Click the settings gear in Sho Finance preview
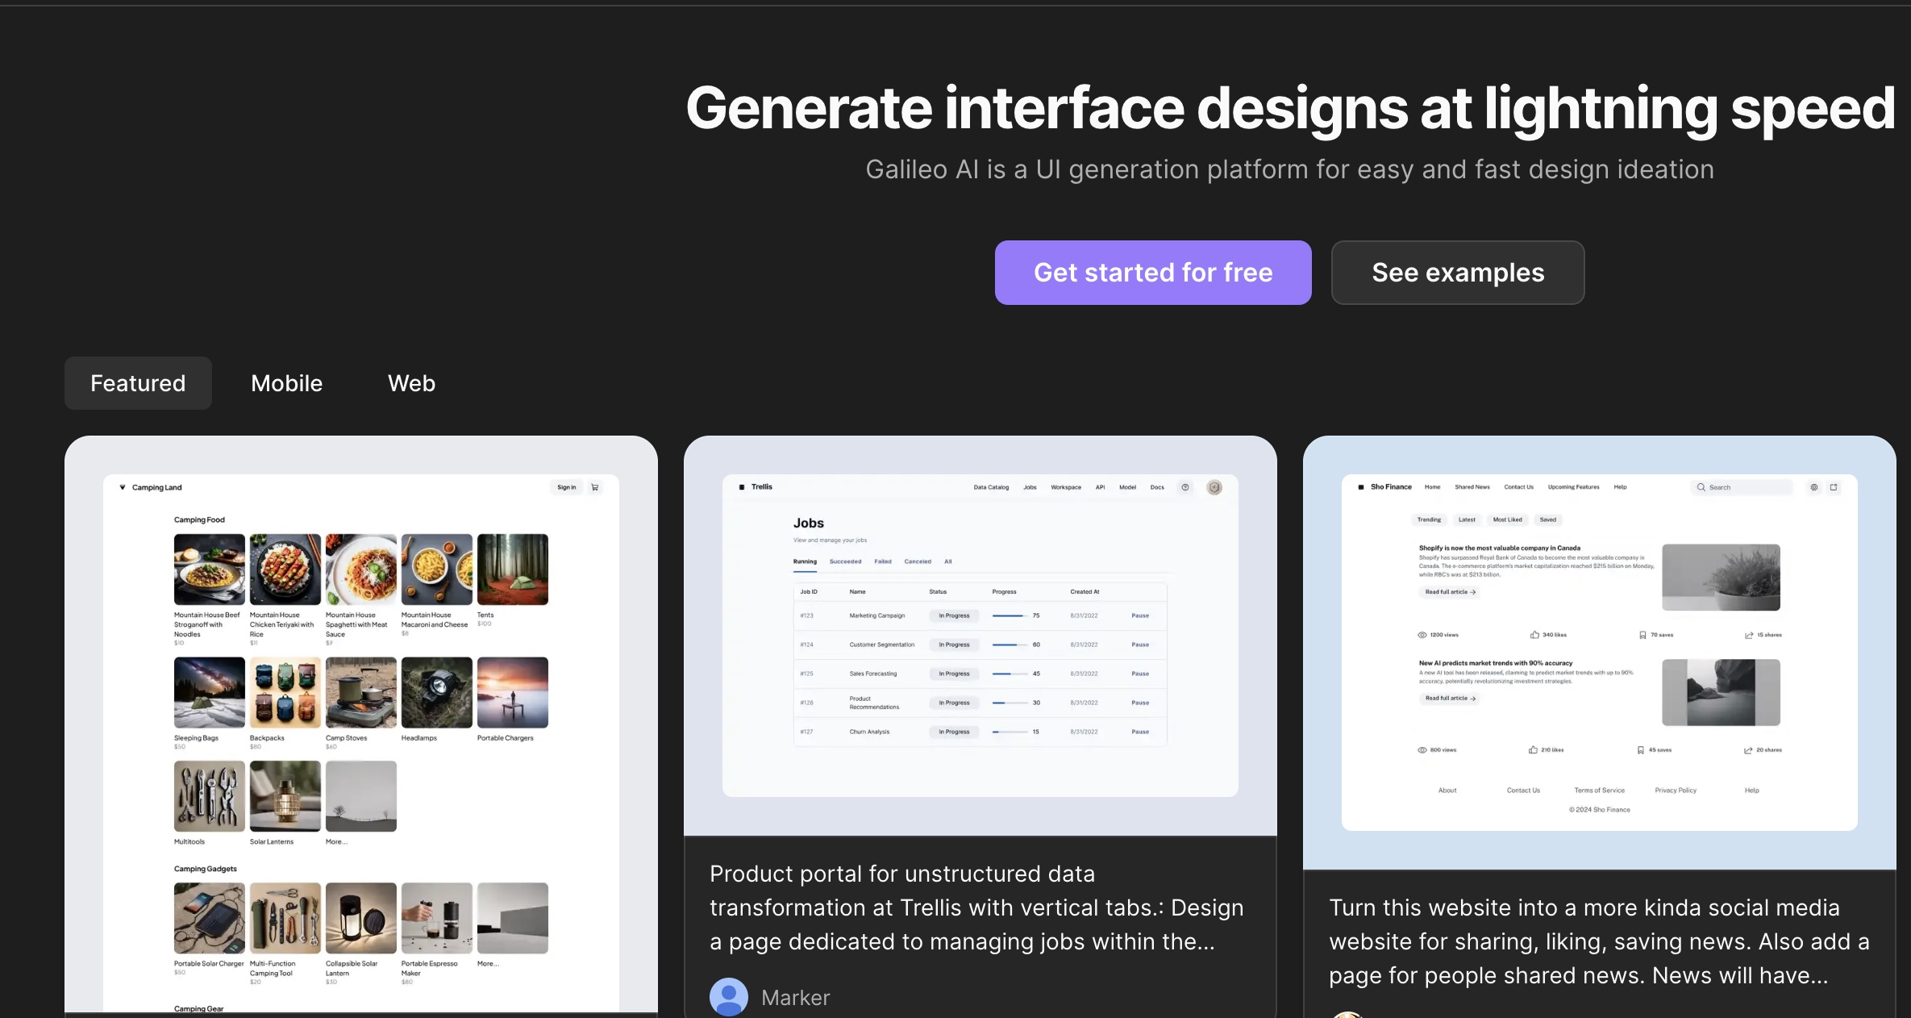 point(1813,487)
